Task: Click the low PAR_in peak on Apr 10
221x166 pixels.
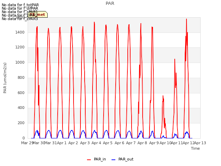Action: tap(163, 96)
